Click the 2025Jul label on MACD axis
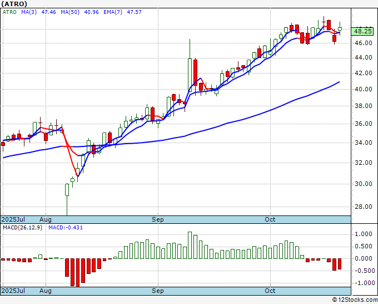Screen dimensions: 378x304 [13, 291]
